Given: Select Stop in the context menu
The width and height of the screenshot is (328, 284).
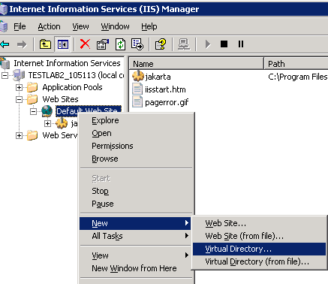Looking at the screenshot, I should pyautogui.click(x=136, y=191).
